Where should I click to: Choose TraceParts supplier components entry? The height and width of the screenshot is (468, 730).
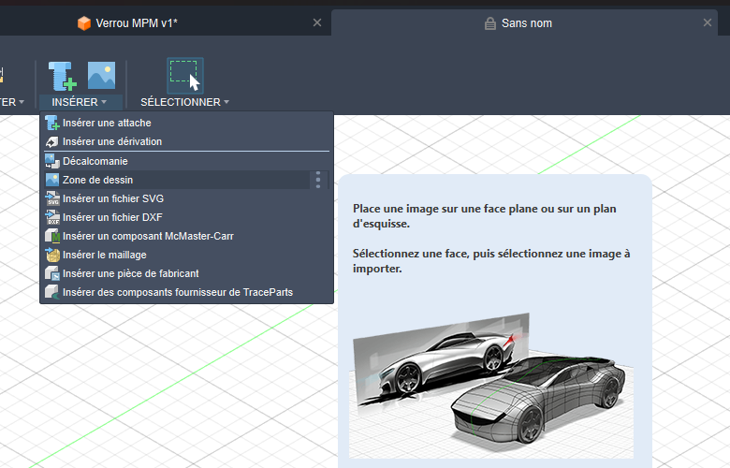pos(177,292)
